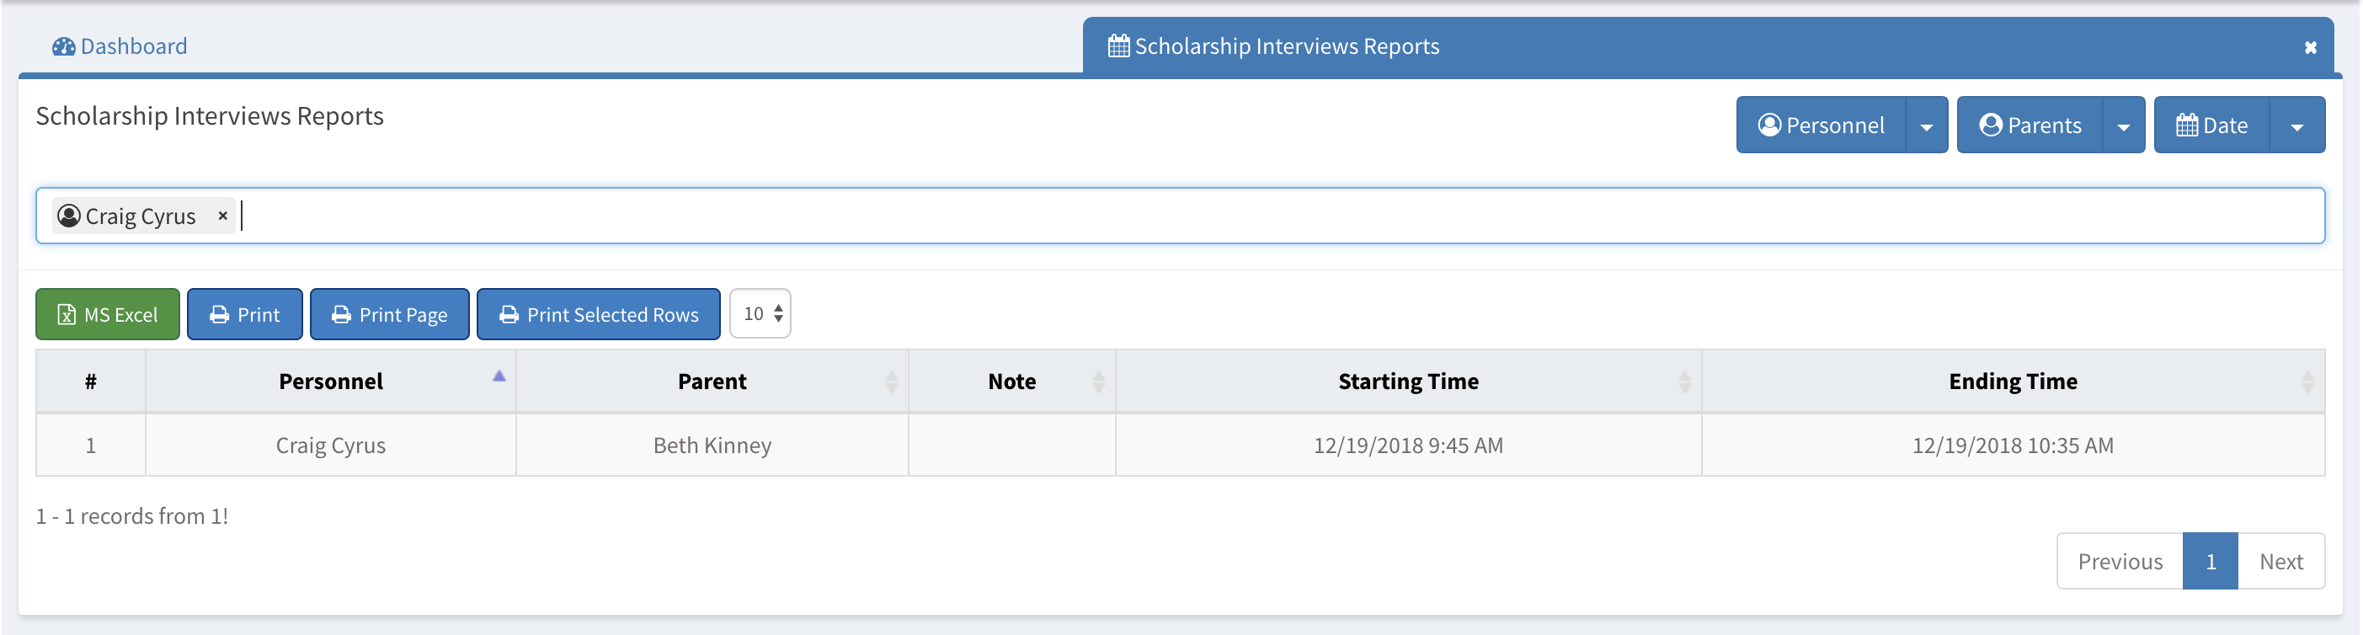Sort by the Parent column

click(x=712, y=381)
